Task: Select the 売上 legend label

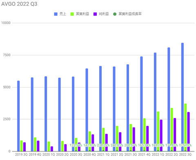Action: 63,14
